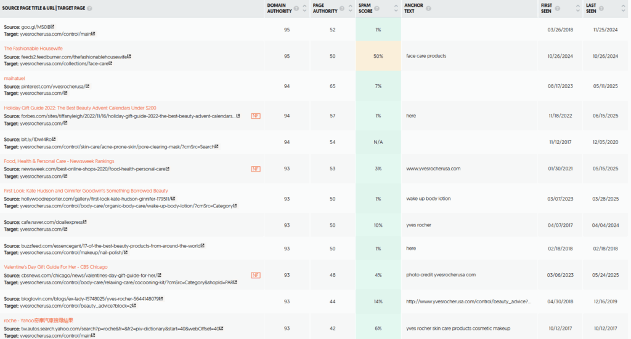Open Food, Health & Personal Care Newsweek link
Viewport: 631px width, 339px height.
(x=59, y=161)
